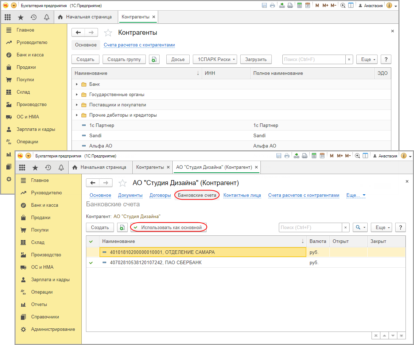Viewport: 414px width, 345px height.
Task: Switch to Начальная страница tab in front window
Action: point(100,167)
